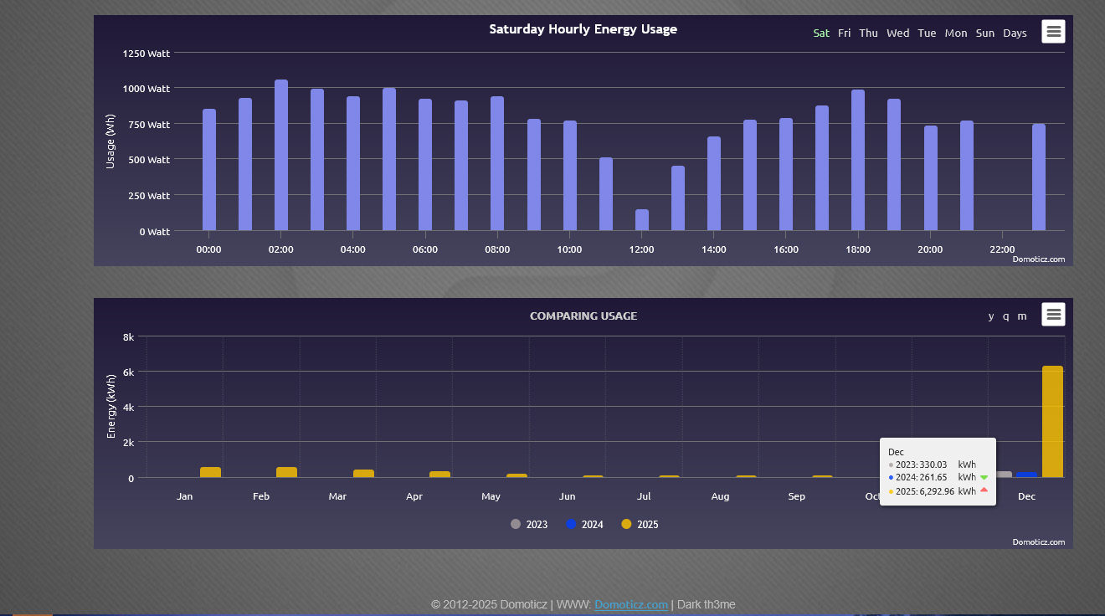The image size is (1105, 616).
Task: Open the Domoticz.com footer link
Action: [x=631, y=604]
